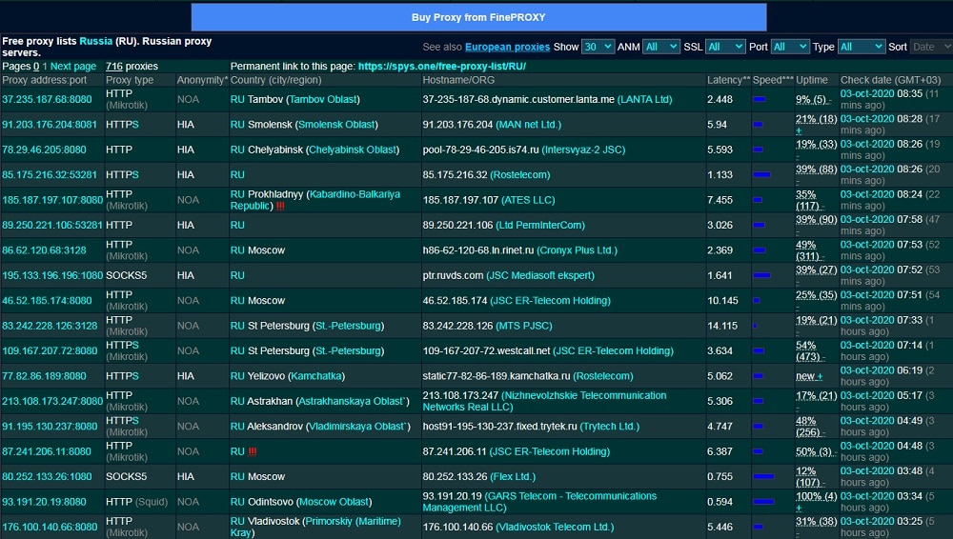Click the 03-oct-2020 08:35 check date
Viewport: 953px width, 539px height.
(882, 93)
